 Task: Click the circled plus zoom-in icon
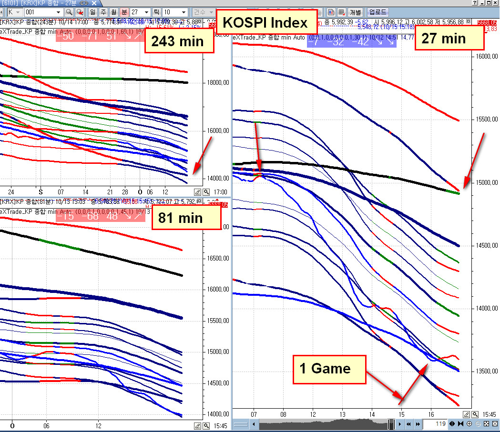(x=469, y=424)
